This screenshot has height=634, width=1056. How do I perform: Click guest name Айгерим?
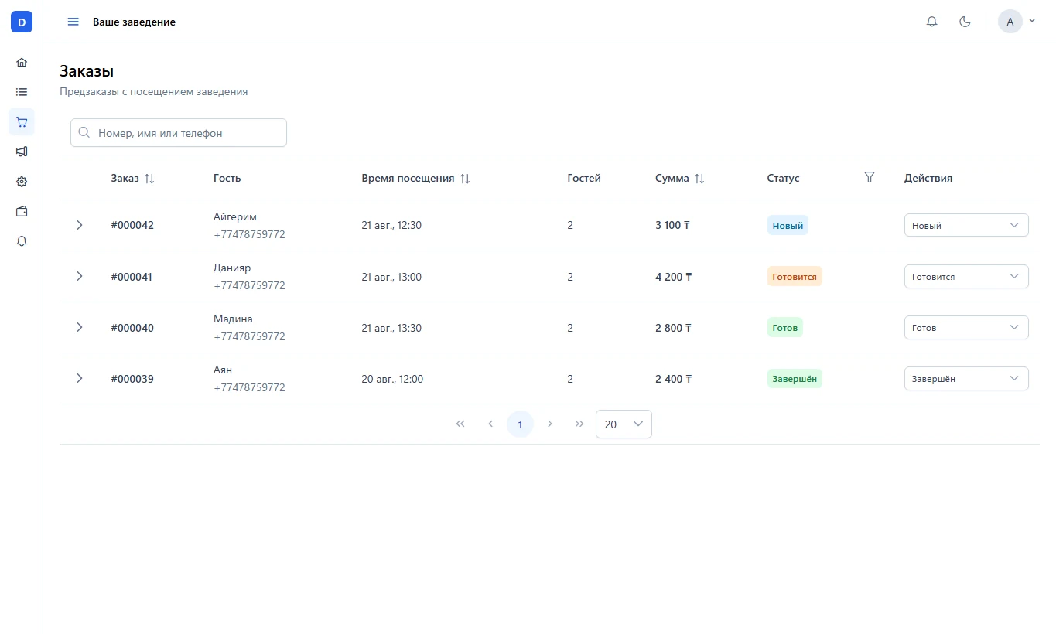click(x=235, y=216)
